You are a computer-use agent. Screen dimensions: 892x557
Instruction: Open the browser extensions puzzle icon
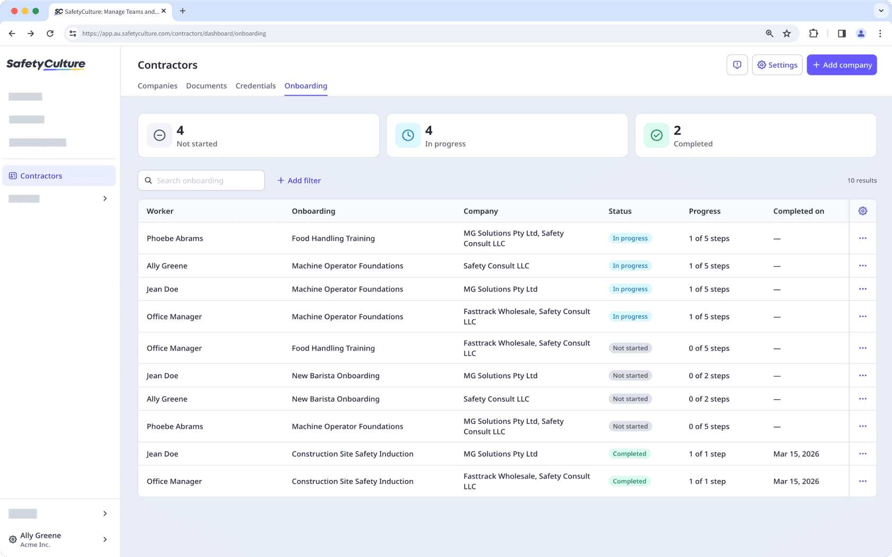813,33
